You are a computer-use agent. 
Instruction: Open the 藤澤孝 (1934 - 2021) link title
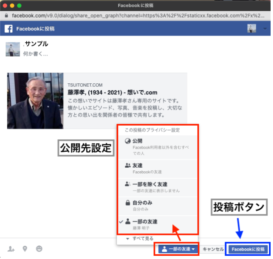[x=112, y=92]
